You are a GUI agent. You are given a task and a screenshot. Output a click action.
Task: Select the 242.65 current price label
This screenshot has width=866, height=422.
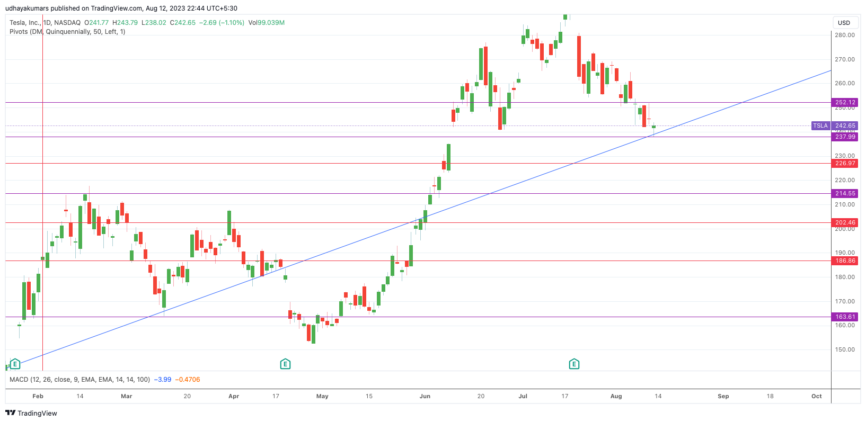click(x=845, y=125)
